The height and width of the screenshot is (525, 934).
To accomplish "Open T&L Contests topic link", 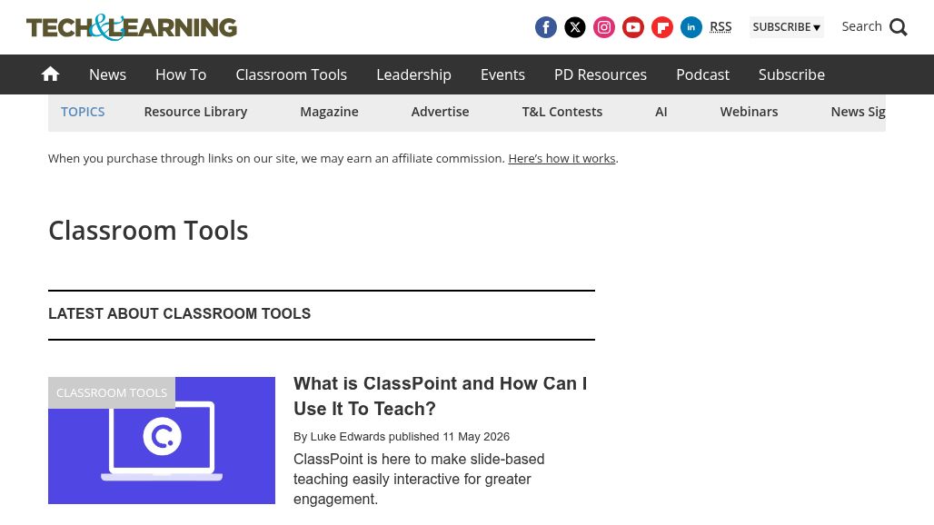I will (562, 112).
